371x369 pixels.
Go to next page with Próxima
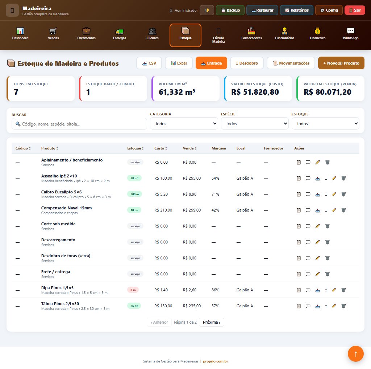pyautogui.click(x=212, y=322)
